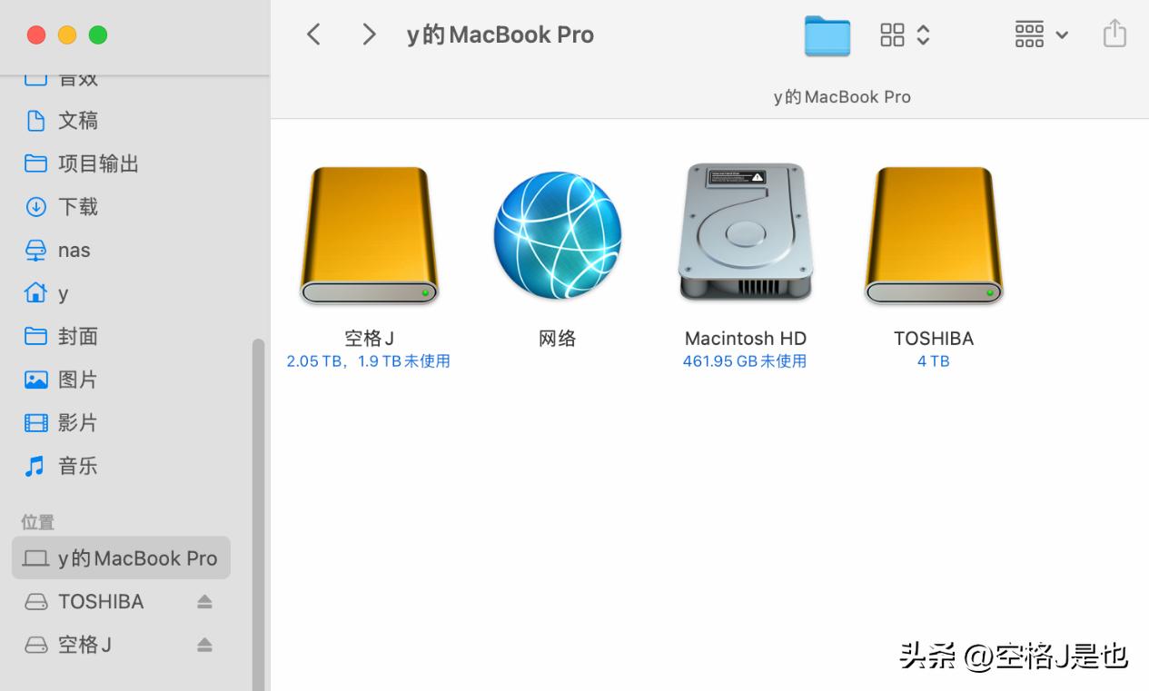This screenshot has height=691, width=1149.
Task: Click the 网络 label
Action: [x=558, y=339]
